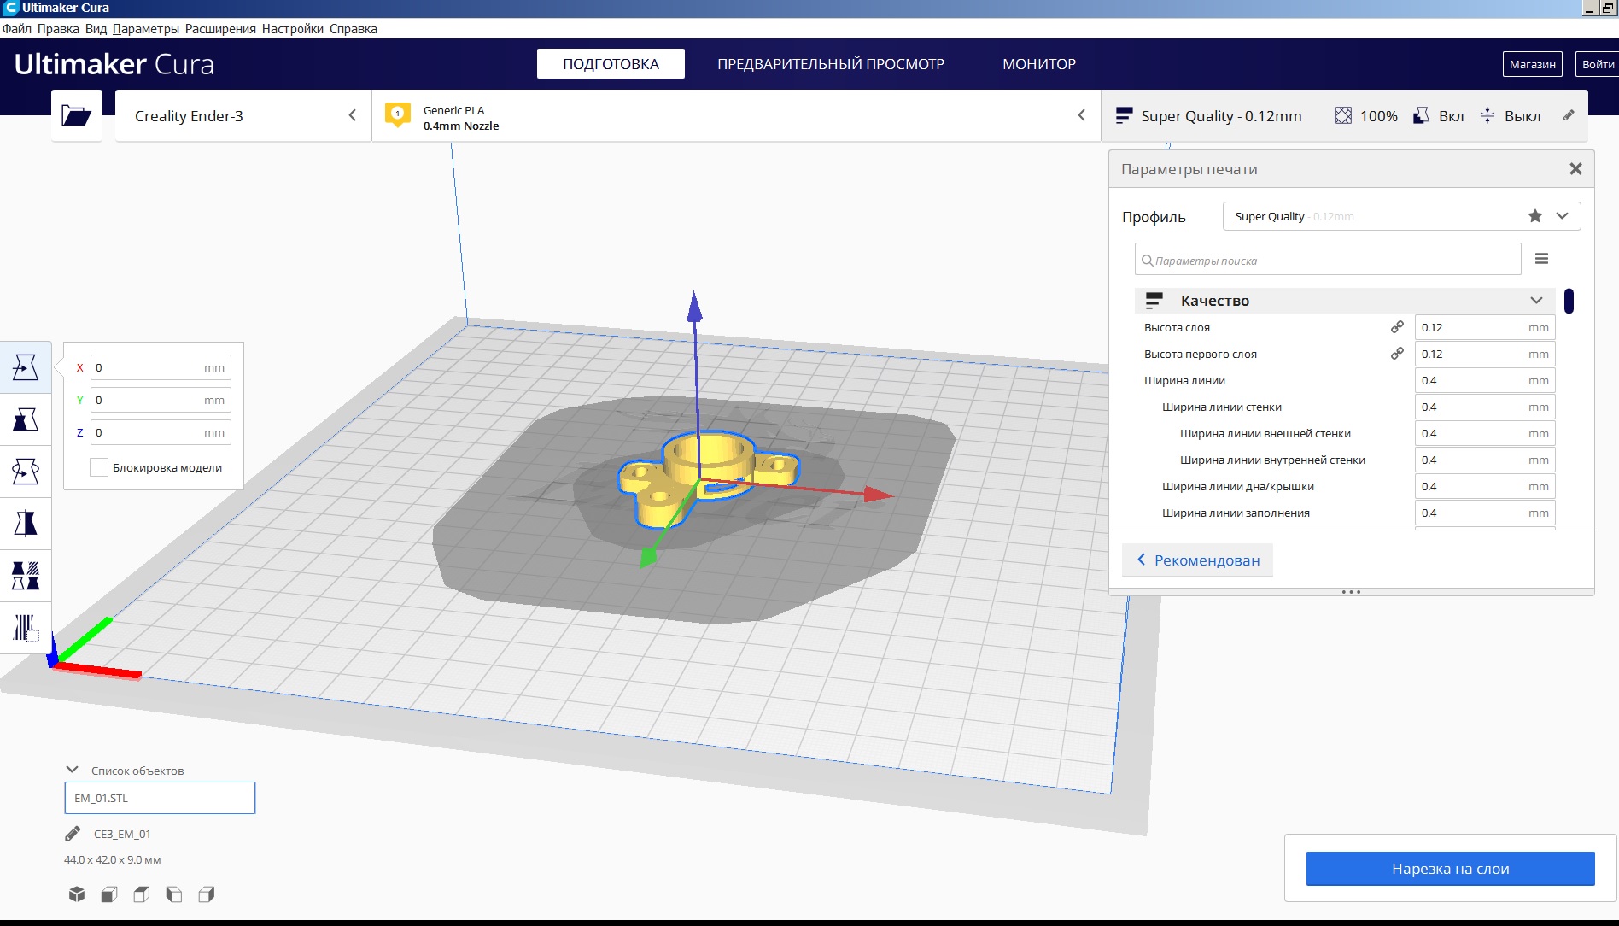This screenshot has height=926, width=1619.
Task: Click the settings visibility hamburger menu icon
Action: coord(1541,259)
